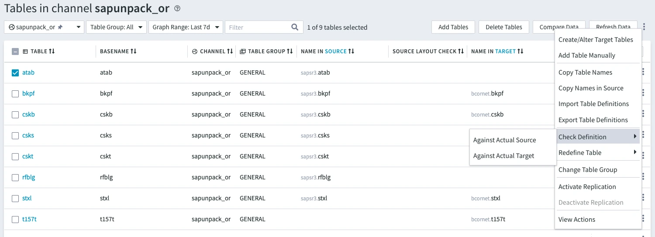Check the csks table checkbox
Image resolution: width=655 pixels, height=237 pixels.
point(15,135)
